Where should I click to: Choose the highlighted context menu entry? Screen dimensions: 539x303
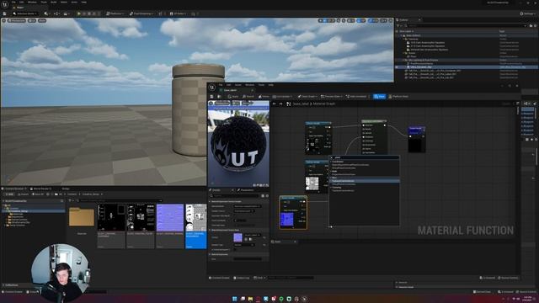pyautogui.click(x=365, y=181)
